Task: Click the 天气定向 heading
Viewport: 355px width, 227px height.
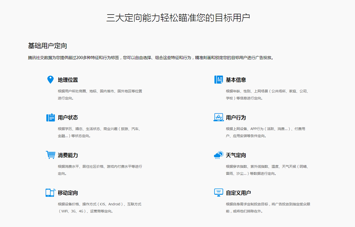Action: click(236, 155)
